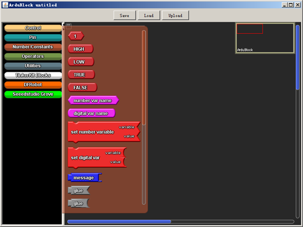Click the red viewport rectangle in minimap
The width and height of the screenshot is (303, 227).
pyautogui.click(x=249, y=29)
